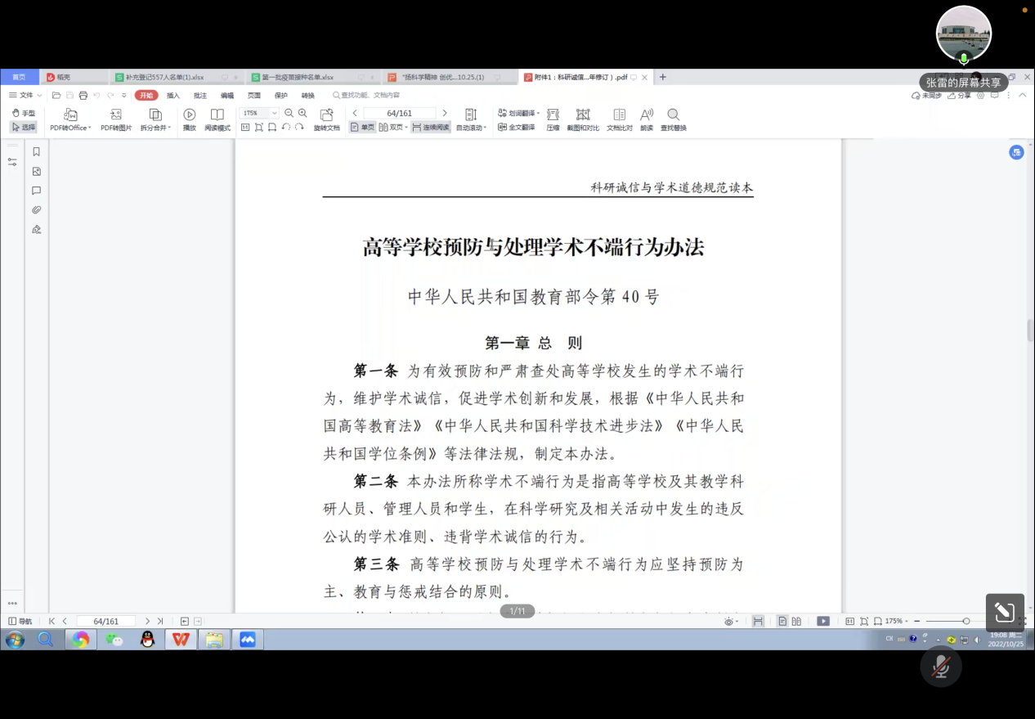The width and height of the screenshot is (1035, 719).
Task: Click the PDF转图片 icon
Action: tap(116, 115)
